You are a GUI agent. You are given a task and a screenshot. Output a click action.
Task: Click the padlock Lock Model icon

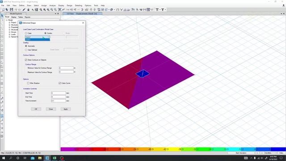coord(28,9)
